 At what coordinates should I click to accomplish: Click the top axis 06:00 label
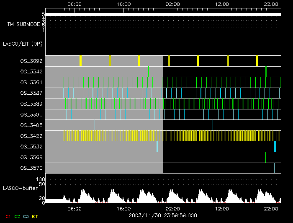tap(74, 4)
